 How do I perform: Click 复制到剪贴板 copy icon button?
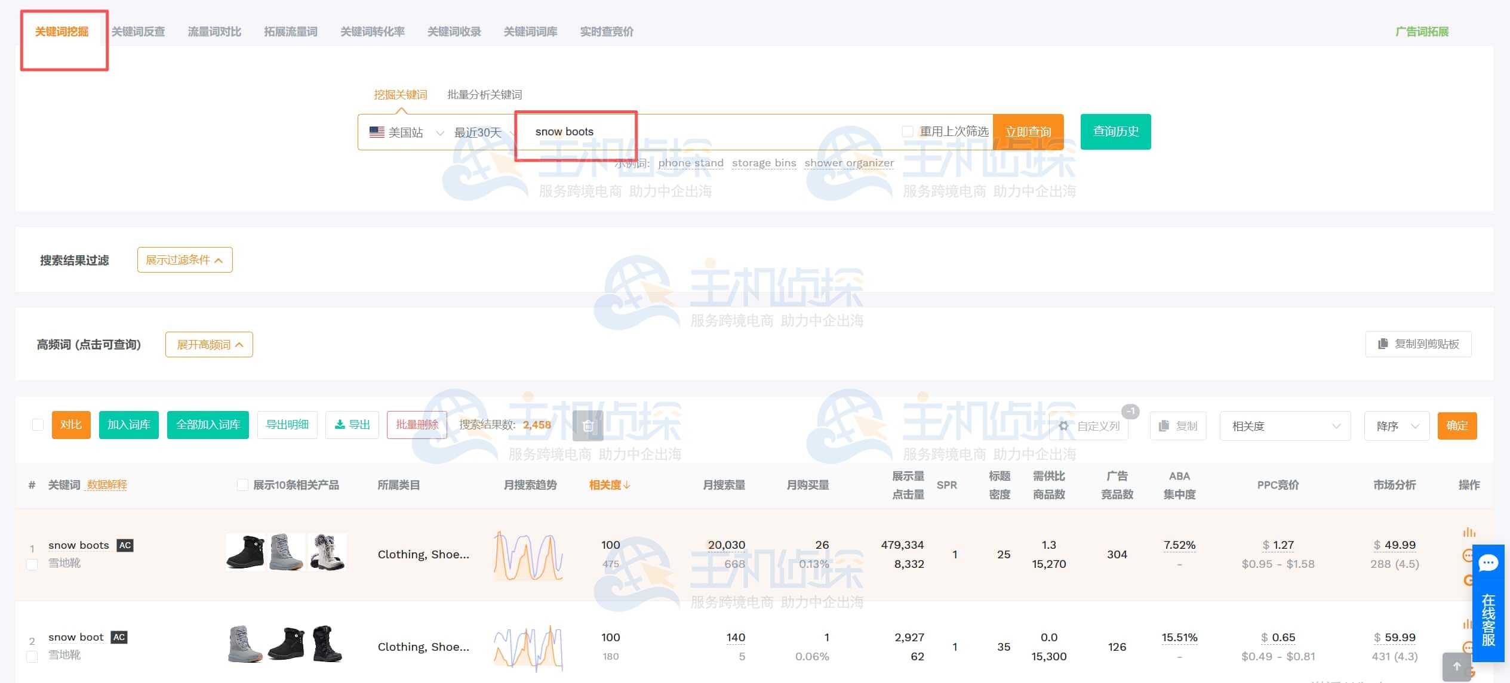pos(1383,344)
